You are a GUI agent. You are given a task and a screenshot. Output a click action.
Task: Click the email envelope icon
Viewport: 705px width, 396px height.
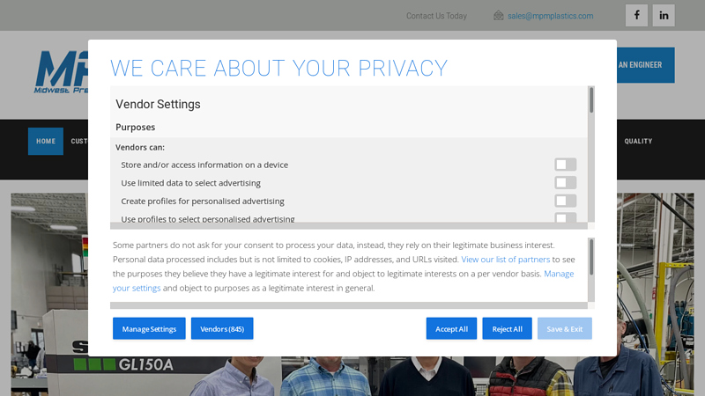click(x=498, y=16)
